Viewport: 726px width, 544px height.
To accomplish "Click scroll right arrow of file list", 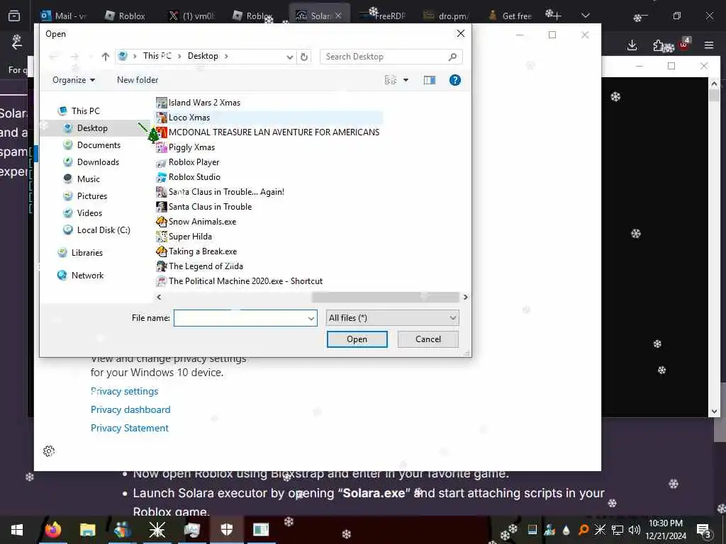I will coord(465,297).
